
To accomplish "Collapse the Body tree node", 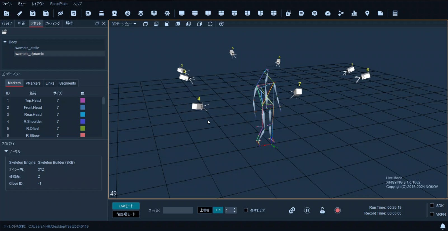I will point(5,42).
